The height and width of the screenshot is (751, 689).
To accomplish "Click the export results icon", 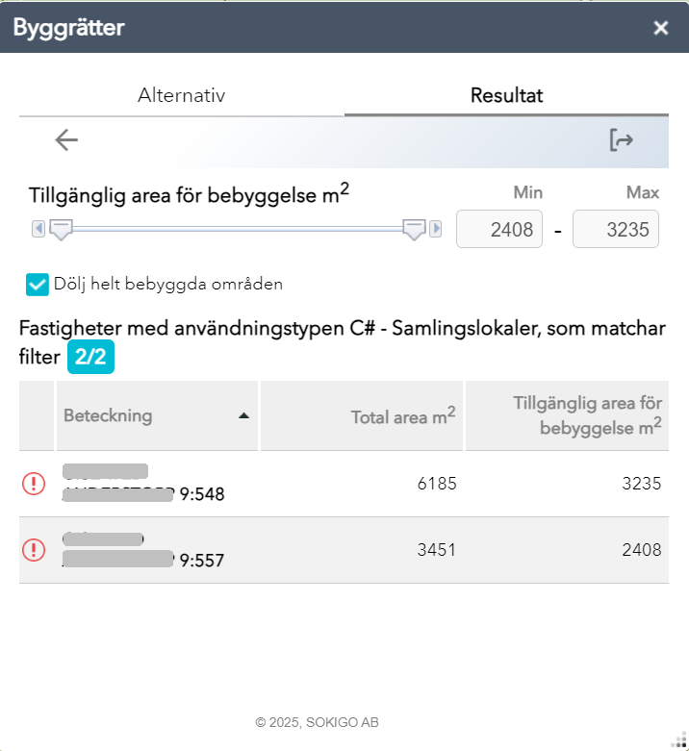I will (622, 140).
